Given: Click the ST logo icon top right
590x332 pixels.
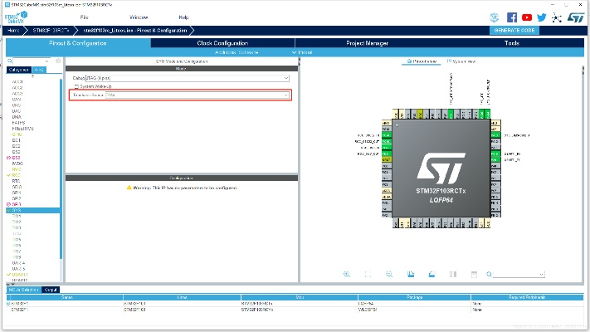Looking at the screenshot, I should (x=576, y=17).
